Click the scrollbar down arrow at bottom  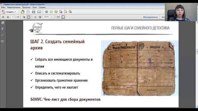(x=197, y=107)
